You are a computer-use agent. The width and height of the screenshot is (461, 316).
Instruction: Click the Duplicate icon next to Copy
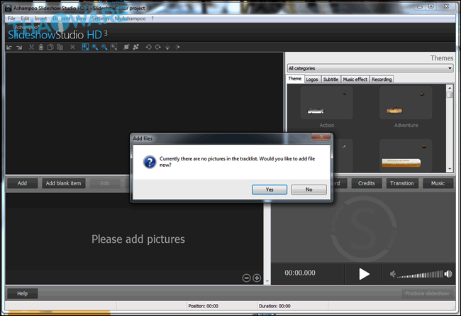coord(60,47)
